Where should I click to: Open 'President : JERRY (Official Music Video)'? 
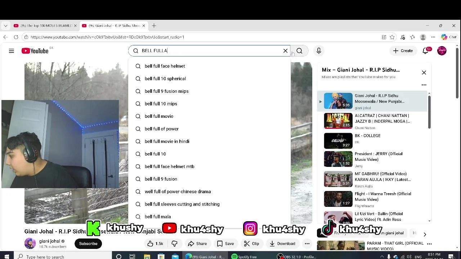pyautogui.click(x=373, y=159)
